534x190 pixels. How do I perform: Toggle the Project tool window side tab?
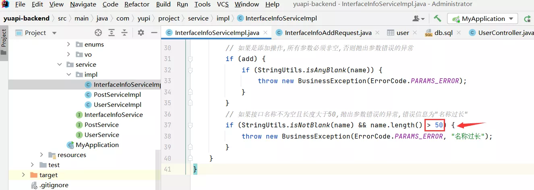4,43
